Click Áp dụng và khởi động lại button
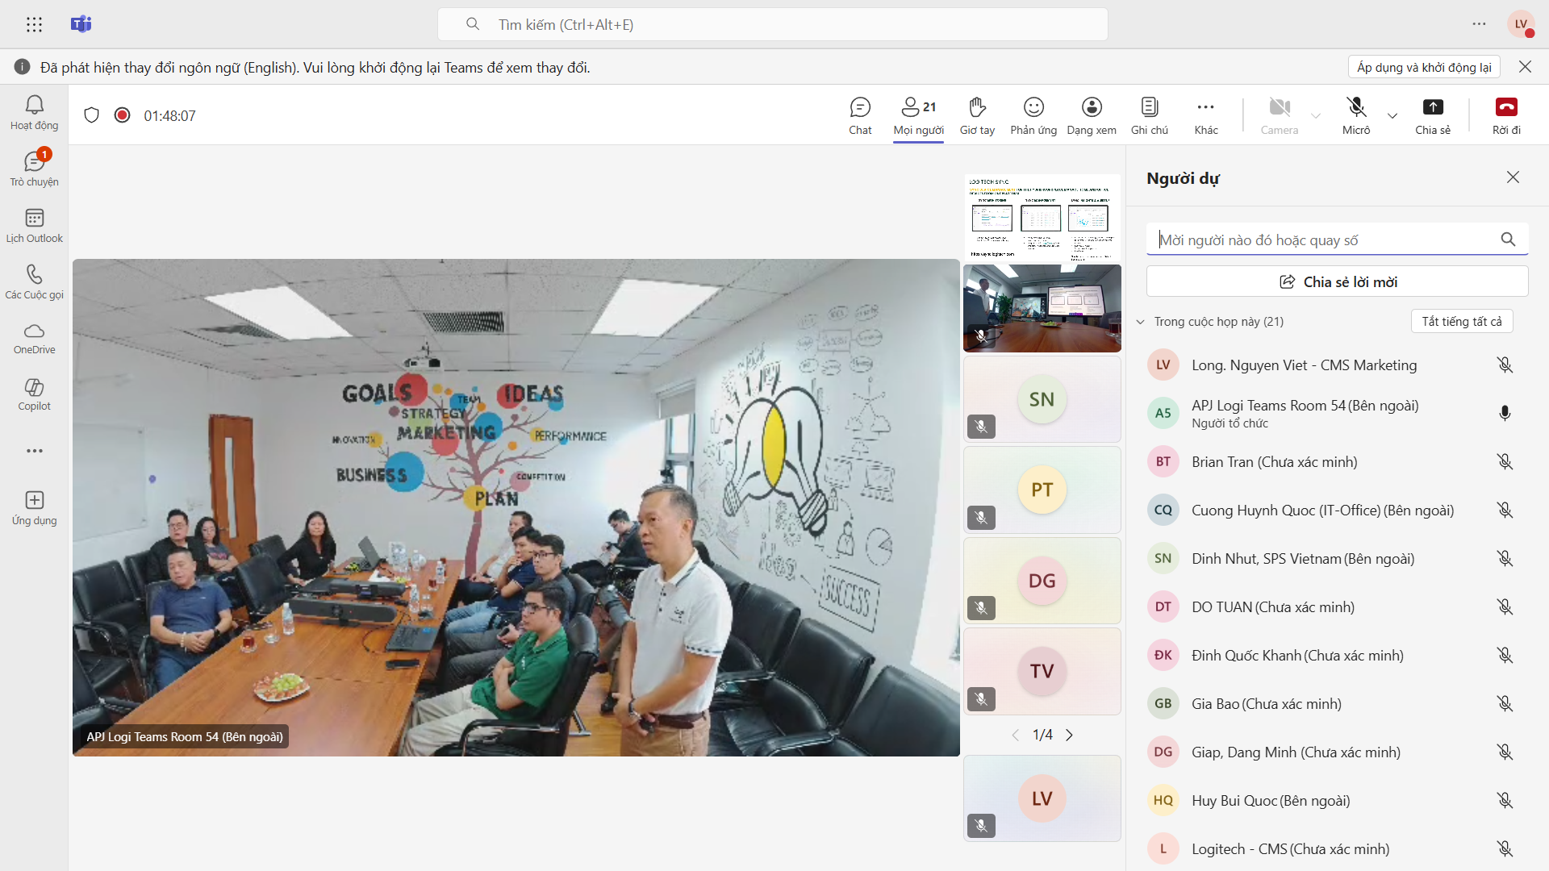The width and height of the screenshot is (1549, 871). pyautogui.click(x=1423, y=67)
